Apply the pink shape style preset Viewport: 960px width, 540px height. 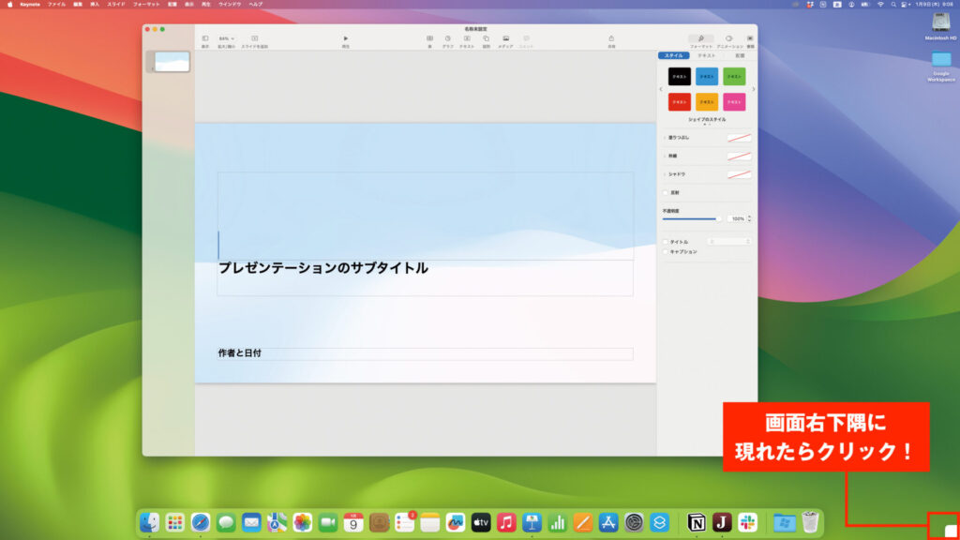coord(734,101)
